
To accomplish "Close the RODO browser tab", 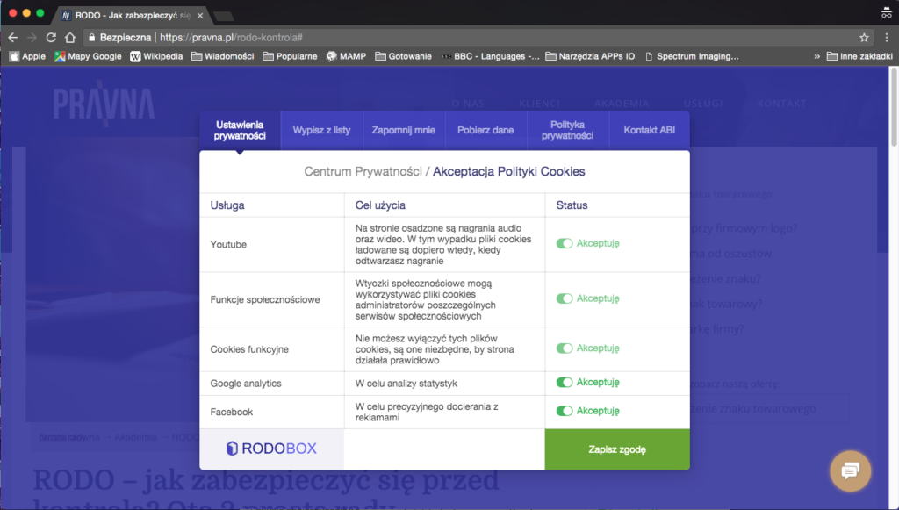I will pos(200,16).
